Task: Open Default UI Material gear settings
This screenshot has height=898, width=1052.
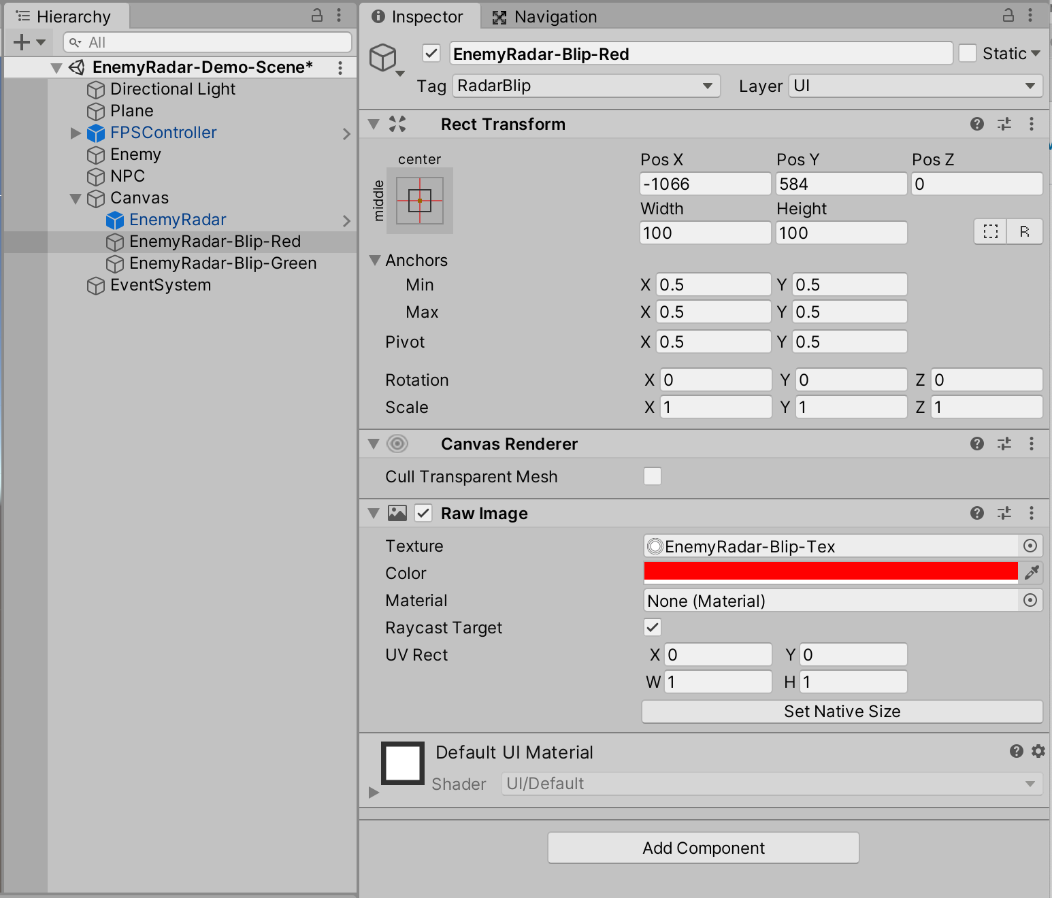Action: coord(1038,751)
